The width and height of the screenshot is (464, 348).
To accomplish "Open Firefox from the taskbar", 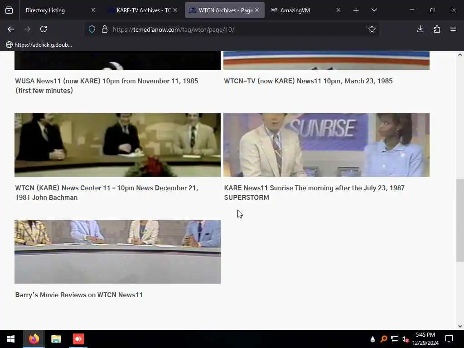I will (34, 339).
